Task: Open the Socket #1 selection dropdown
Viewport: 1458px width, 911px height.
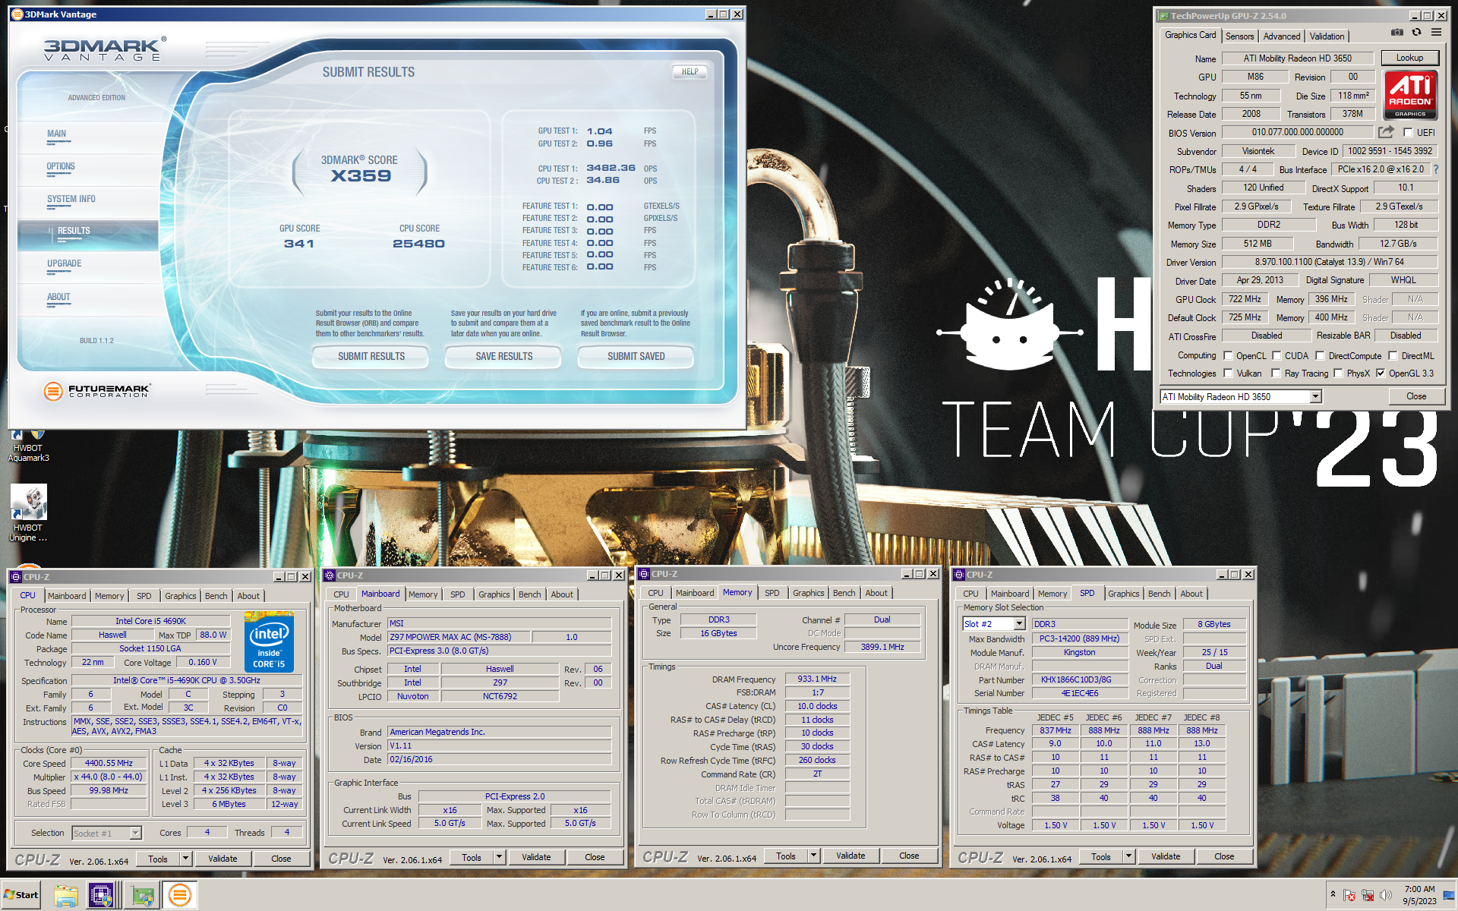Action: click(x=135, y=833)
